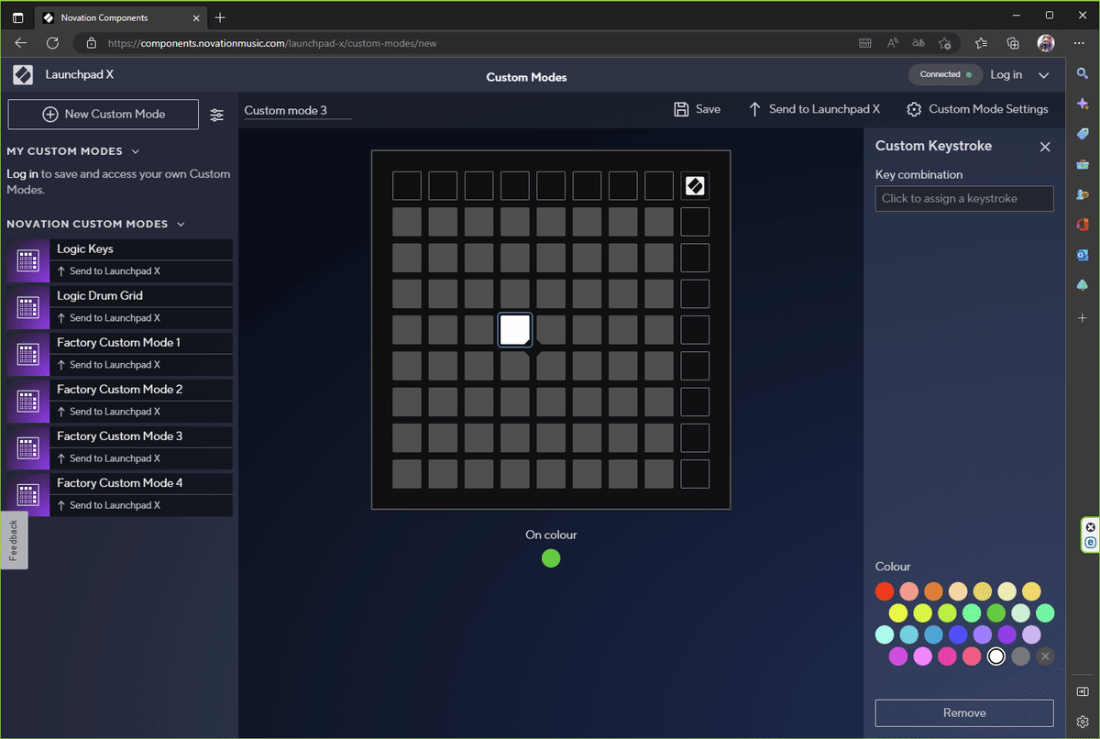
Task: Click the plus icon to customize the Edge sidebar
Action: pyautogui.click(x=1083, y=318)
